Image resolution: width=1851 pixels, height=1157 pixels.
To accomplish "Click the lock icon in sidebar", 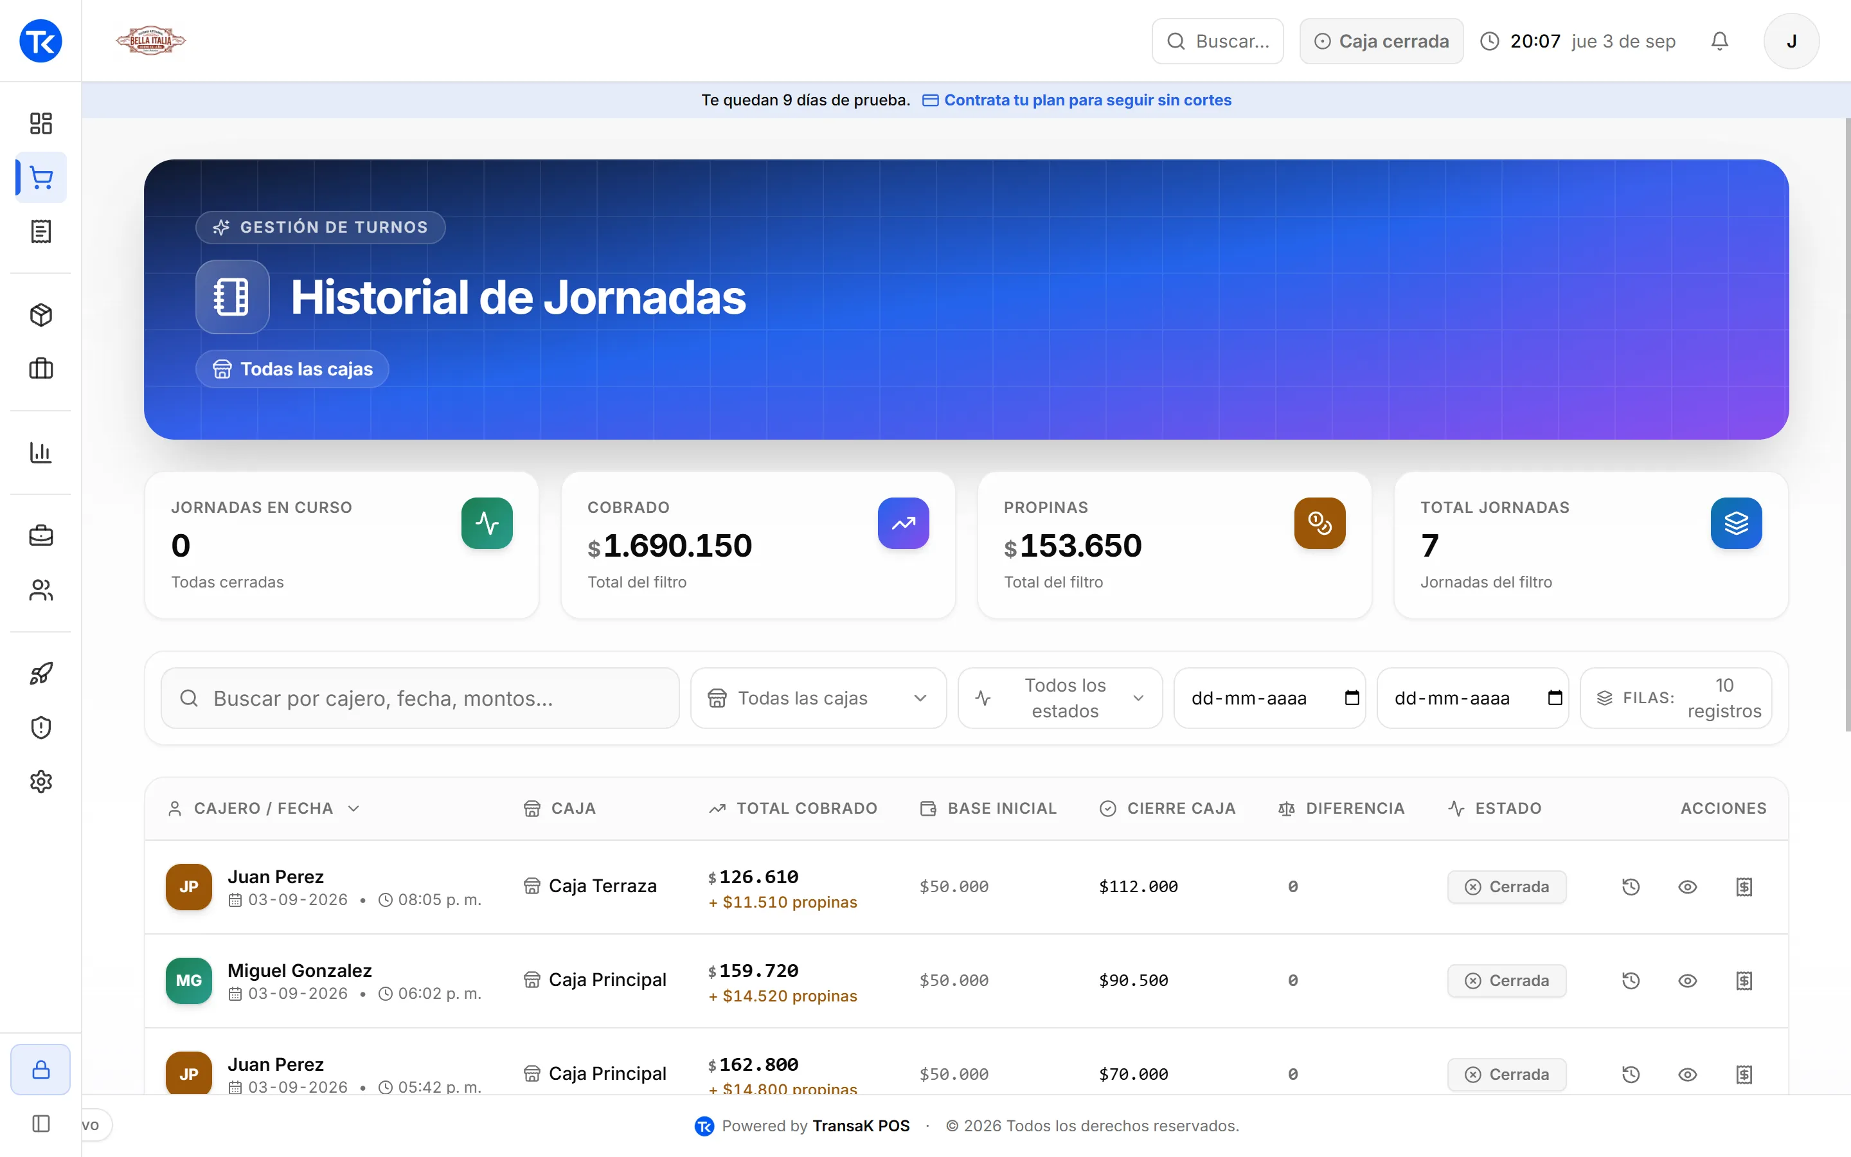I will [40, 1069].
